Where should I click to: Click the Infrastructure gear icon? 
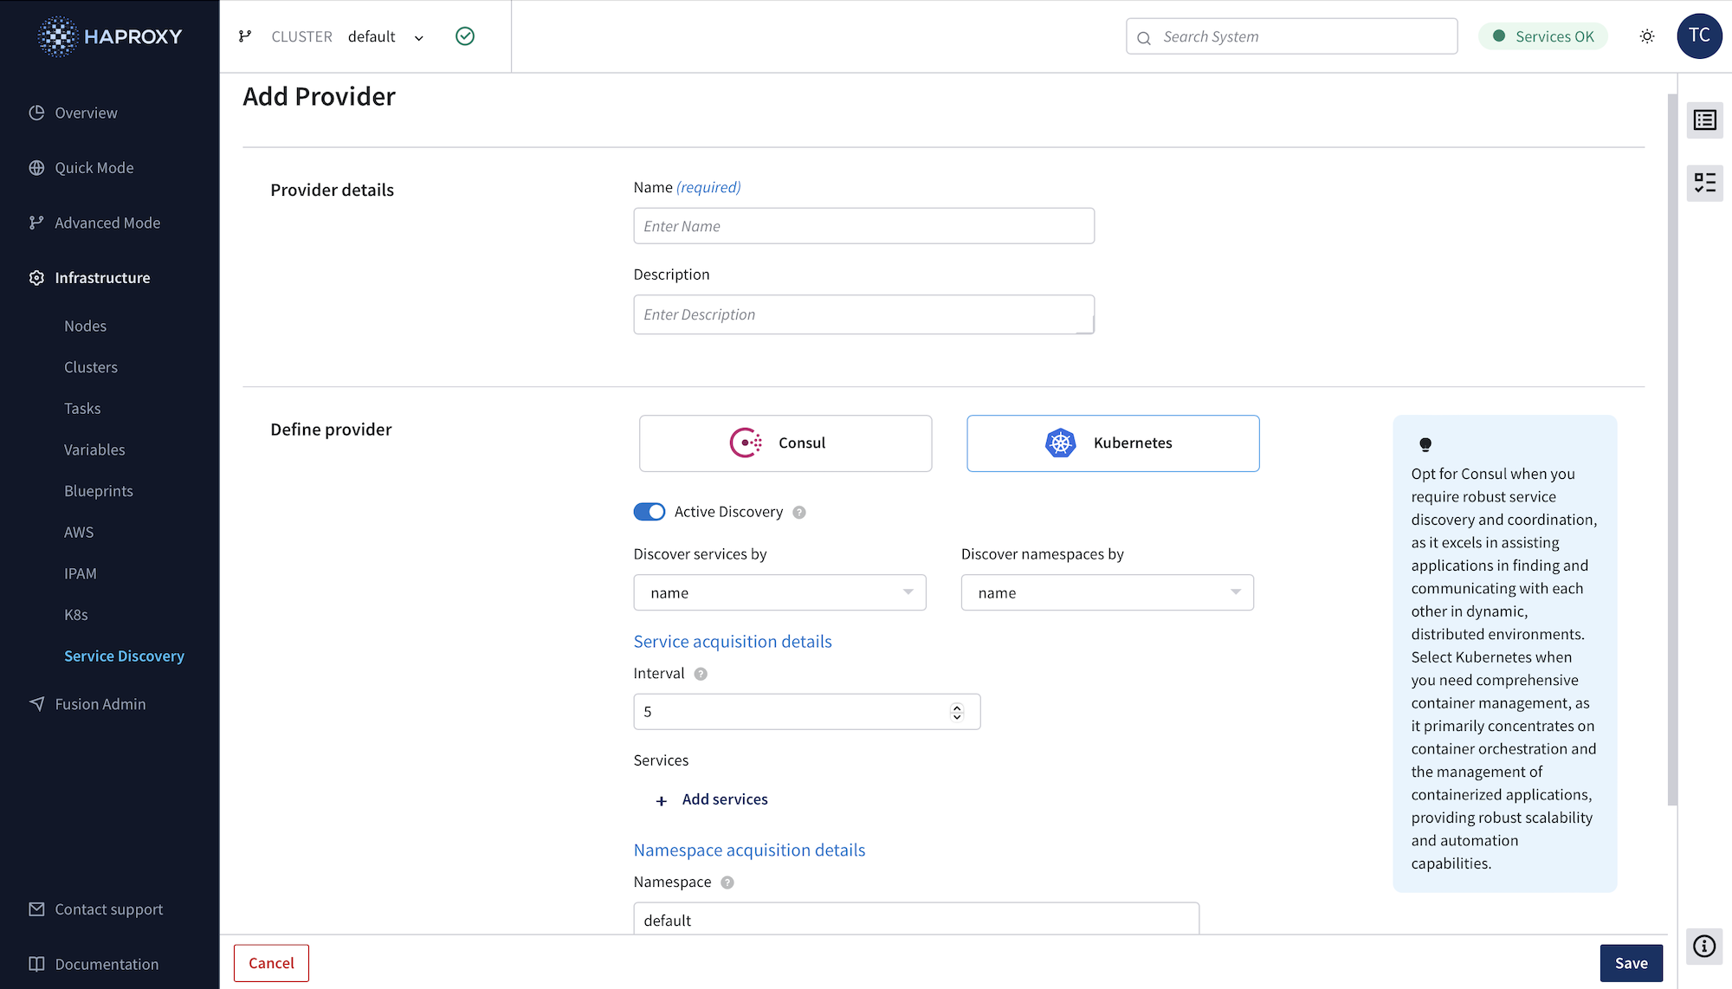pos(36,278)
